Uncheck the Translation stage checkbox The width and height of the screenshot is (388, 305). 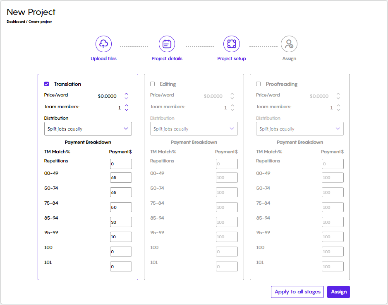pos(46,84)
